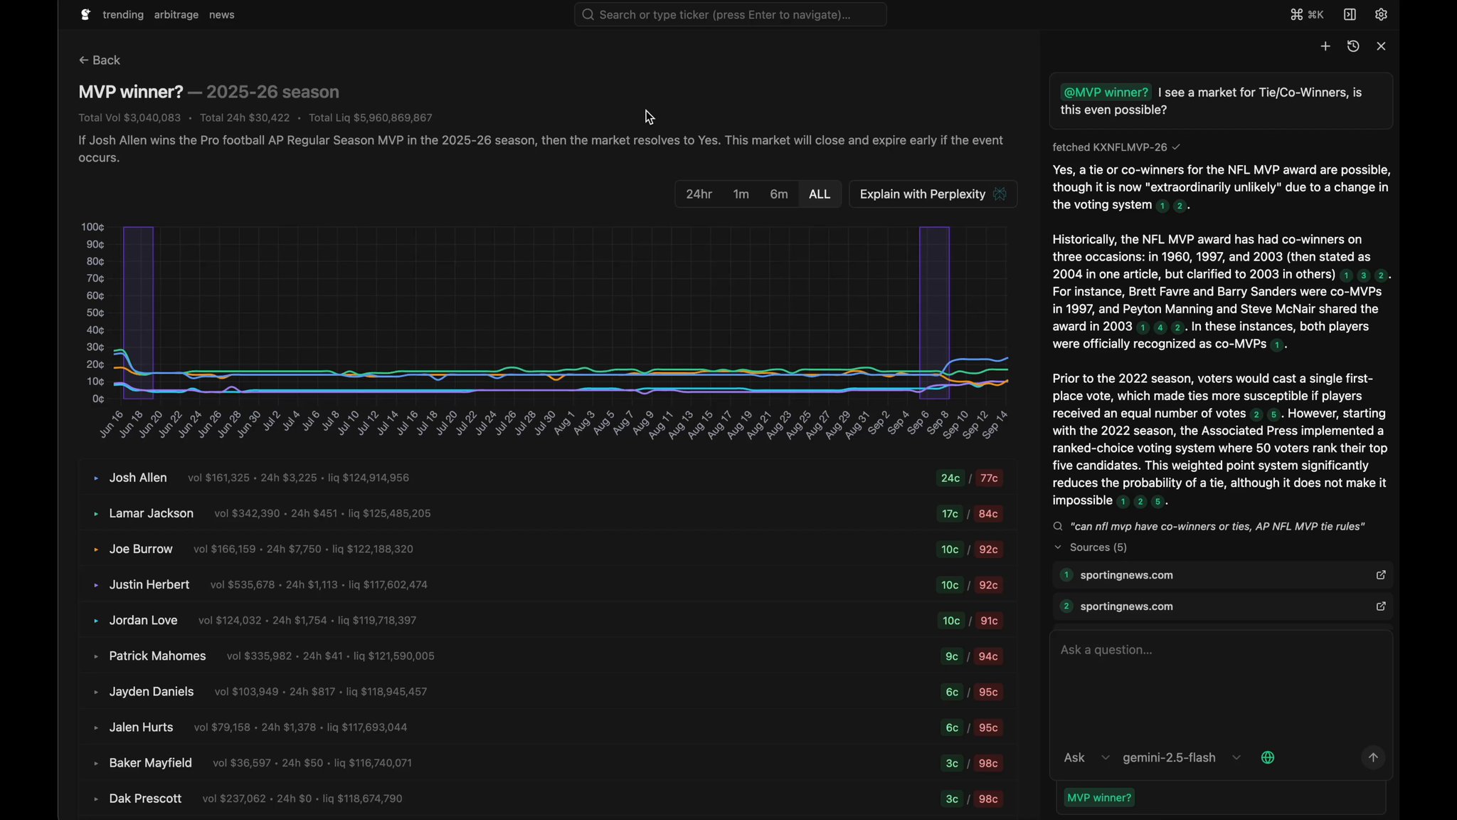The width and height of the screenshot is (1457, 820).
Task: Toggle web search globe icon
Action: (1268, 757)
